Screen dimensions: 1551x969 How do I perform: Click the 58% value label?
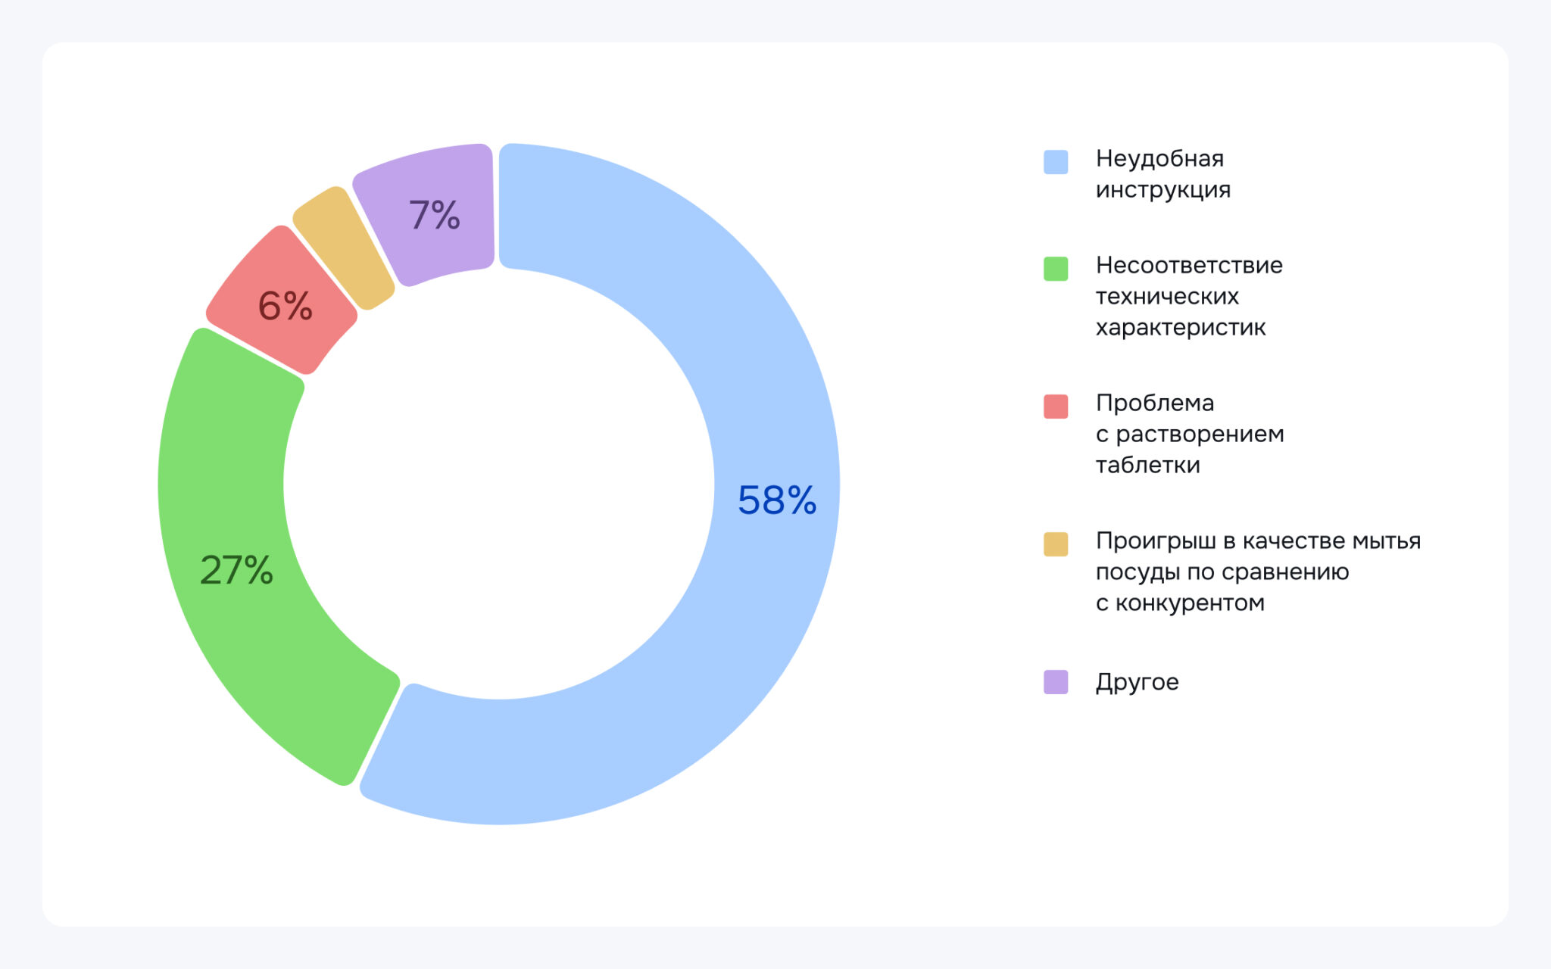[x=777, y=500]
